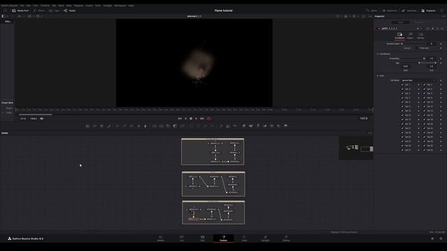Add a Renderer 3D node from toolbar
This screenshot has width=447, height=251.
[286, 125]
